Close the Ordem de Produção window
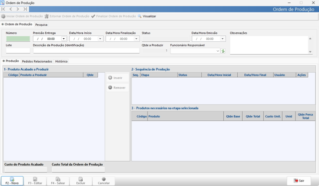The image size is (319, 186). (x=314, y=2)
